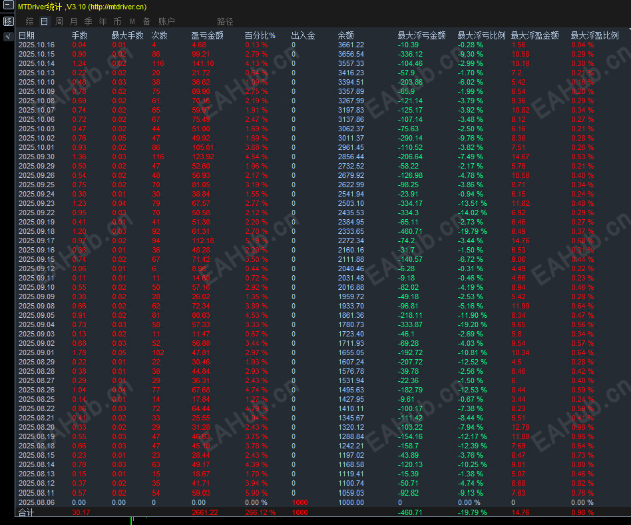Click the 日期 date column header

click(27, 35)
